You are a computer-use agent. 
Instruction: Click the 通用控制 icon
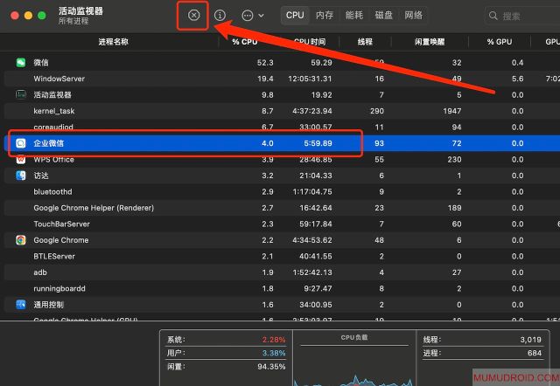pyautogui.click(x=21, y=305)
